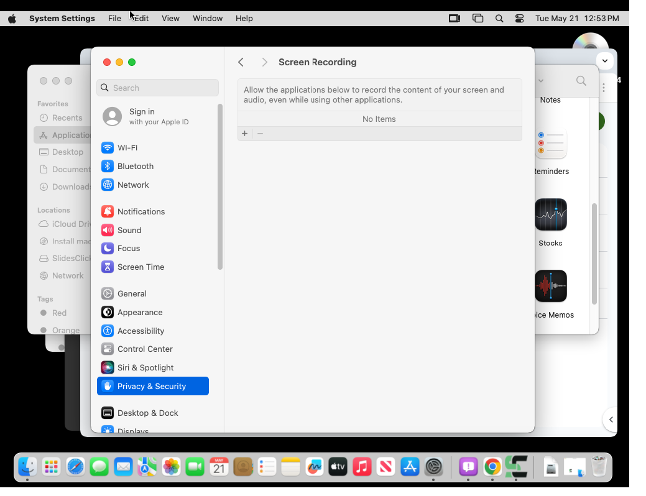Open the Freeform app in the Dock
The width and height of the screenshot is (646, 496).
pos(315,467)
